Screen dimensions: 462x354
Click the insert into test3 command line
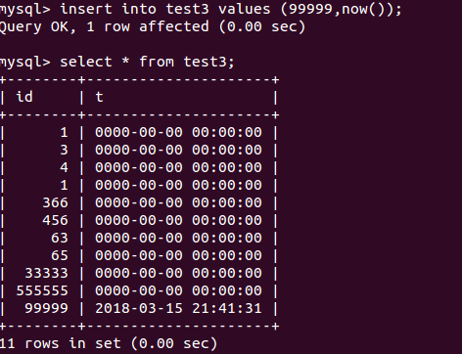click(201, 9)
